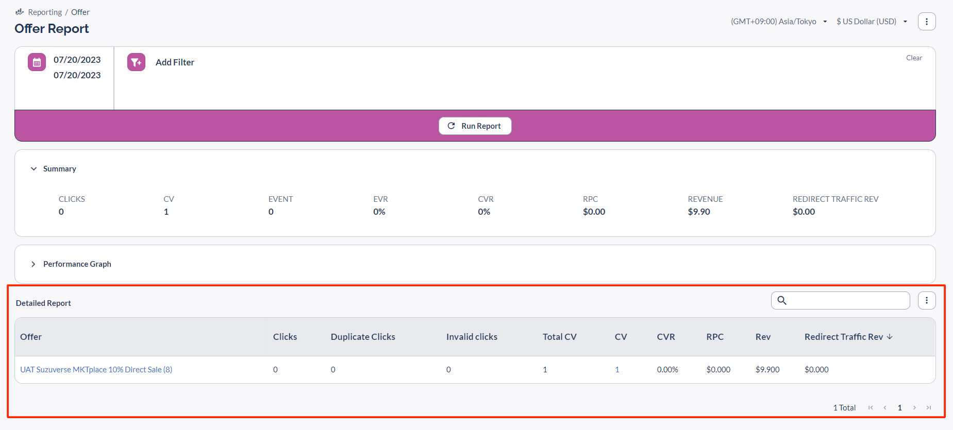Open the page options three-dot menu

click(x=926, y=22)
